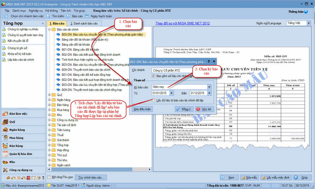Open the Kỳ báo cáo dropdown
Image resolution: width=315 pixels, height=189 pixels.
click(x=209, y=87)
